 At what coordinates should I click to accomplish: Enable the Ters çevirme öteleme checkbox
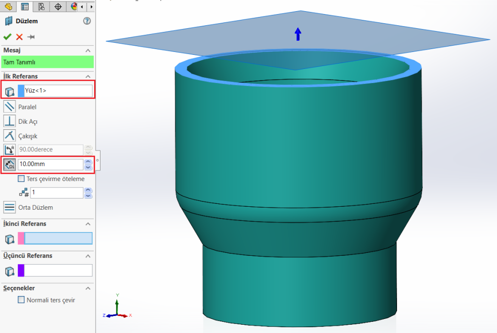(x=21, y=179)
